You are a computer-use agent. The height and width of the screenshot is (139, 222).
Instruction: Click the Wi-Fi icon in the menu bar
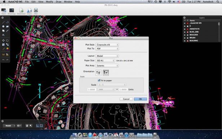click(169, 2)
